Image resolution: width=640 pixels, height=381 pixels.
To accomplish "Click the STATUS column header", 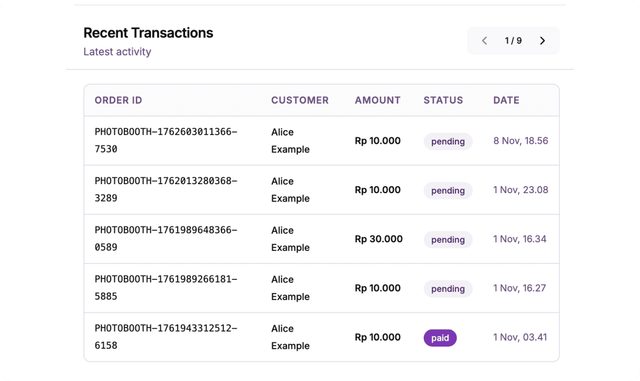I will coord(443,100).
